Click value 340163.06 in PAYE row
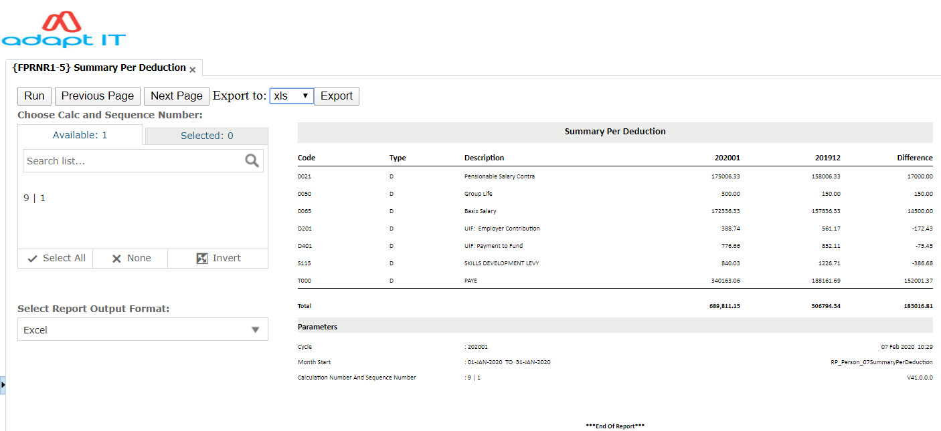Screen dimensions: 941x431 point(725,281)
